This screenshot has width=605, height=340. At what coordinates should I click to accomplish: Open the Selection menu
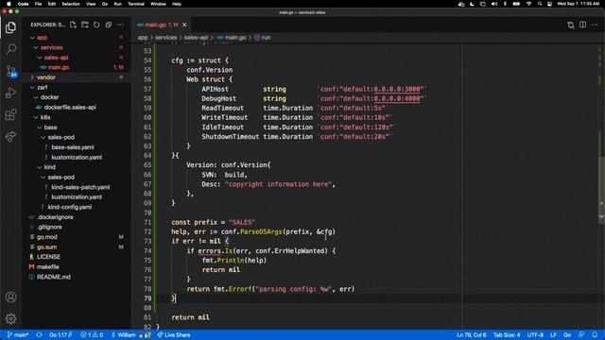coord(71,4)
